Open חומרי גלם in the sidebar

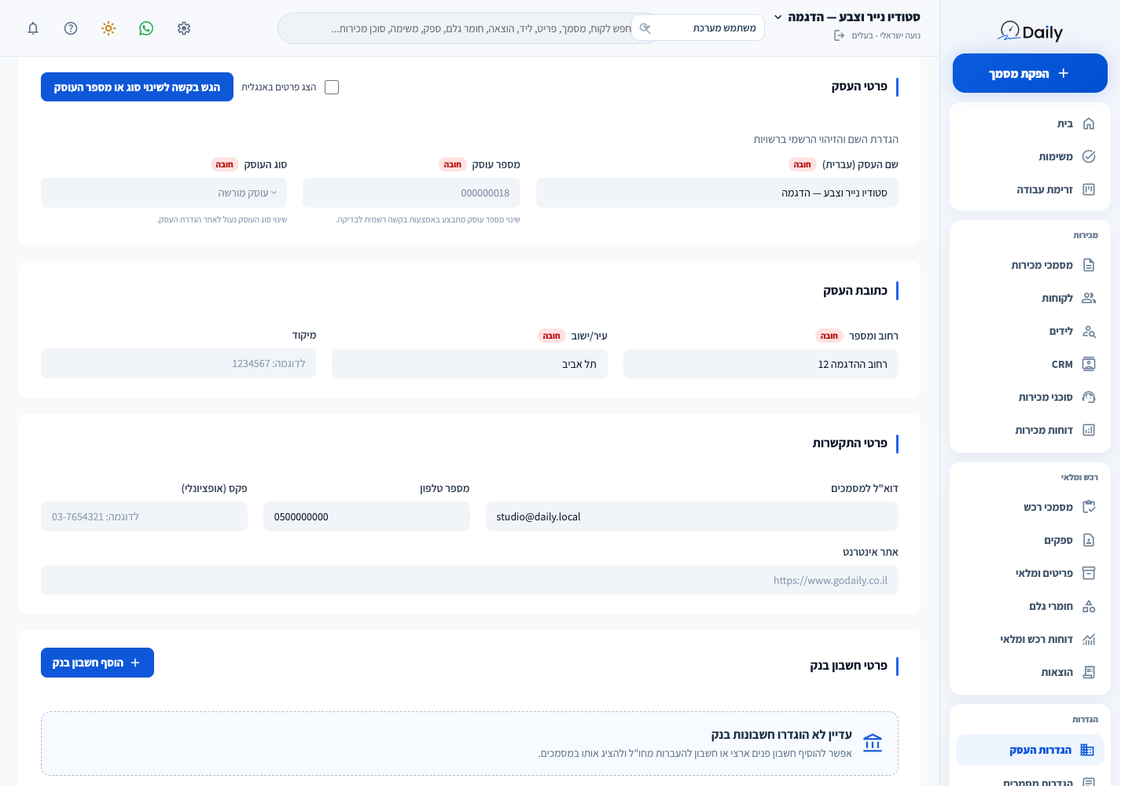coord(1030,606)
